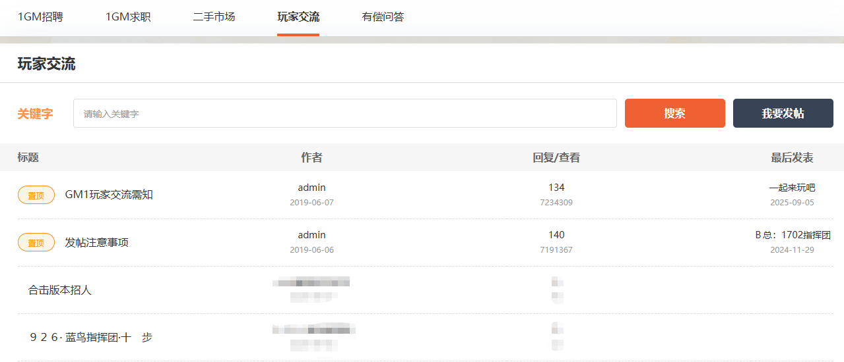The height and width of the screenshot is (362, 844).
Task: Click the 作者 column header
Action: click(x=312, y=157)
